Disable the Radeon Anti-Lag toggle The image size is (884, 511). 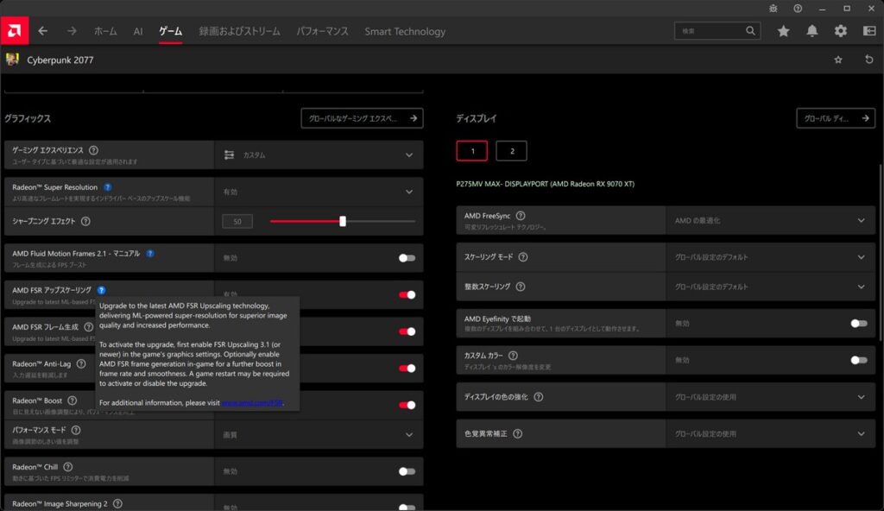click(x=407, y=368)
